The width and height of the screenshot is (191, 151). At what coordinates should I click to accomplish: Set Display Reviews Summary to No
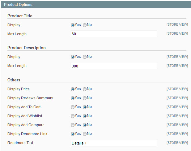pyautogui.click(x=85, y=98)
